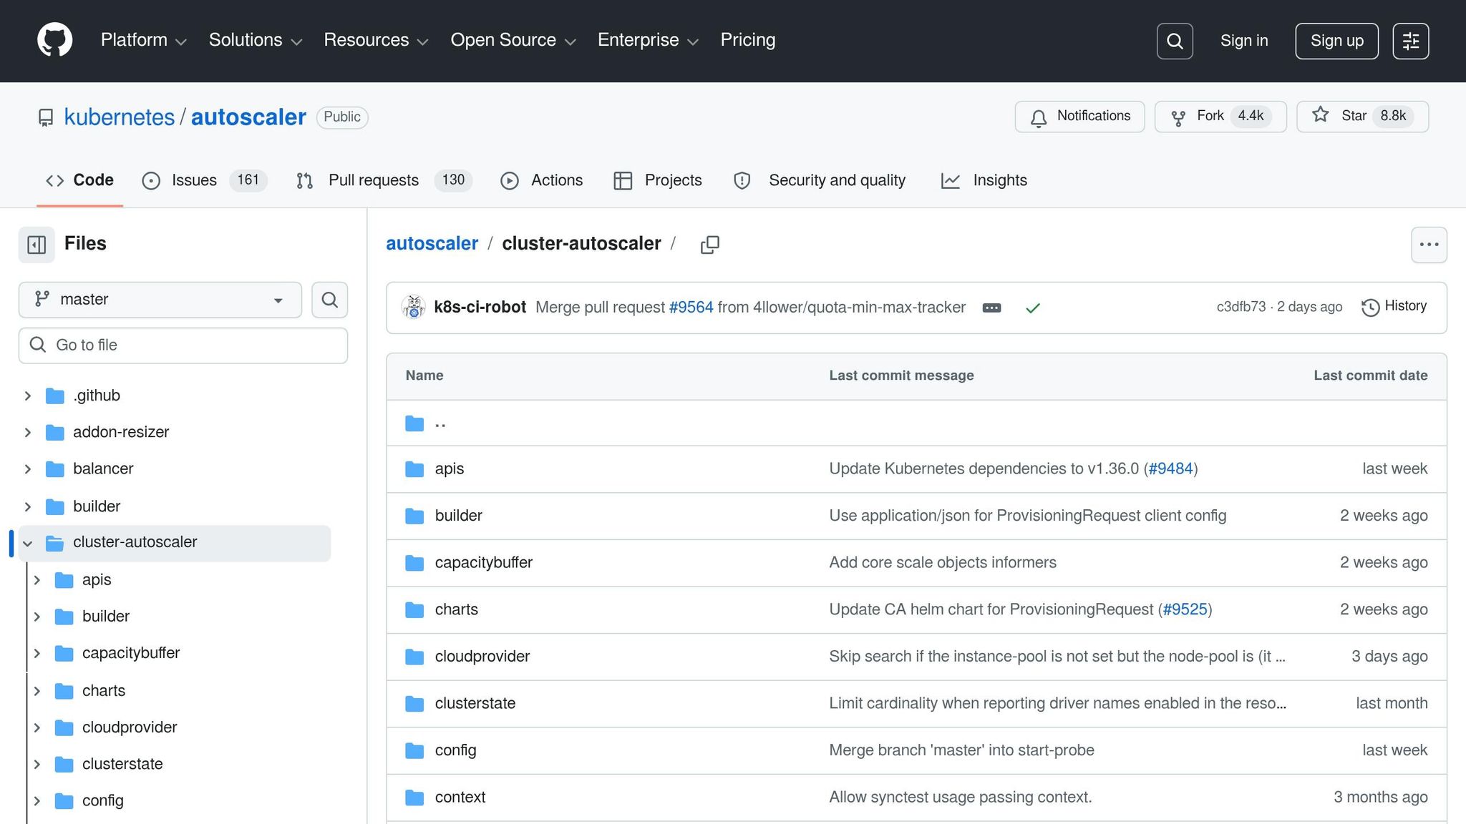The image size is (1466, 824).
Task: Switch to the Issues tab
Action: pyautogui.click(x=204, y=180)
